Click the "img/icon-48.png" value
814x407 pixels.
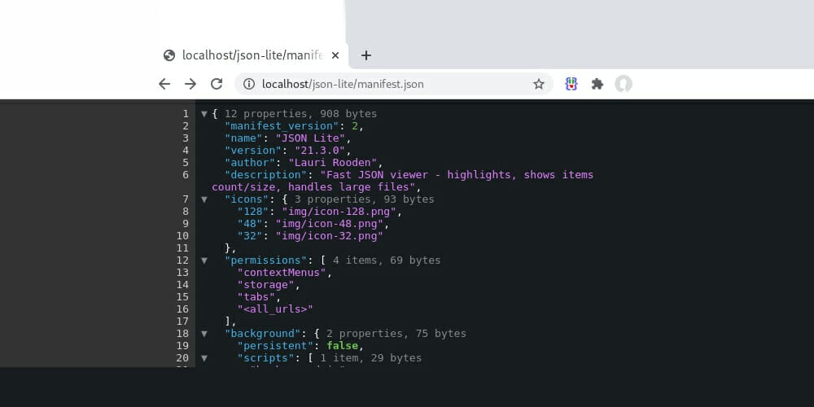pyautogui.click(x=329, y=224)
